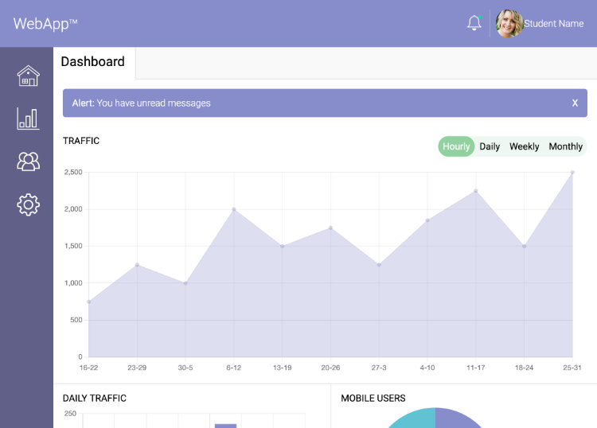Open notifications via the bell icon
Image resolution: width=597 pixels, height=428 pixels.
[474, 23]
